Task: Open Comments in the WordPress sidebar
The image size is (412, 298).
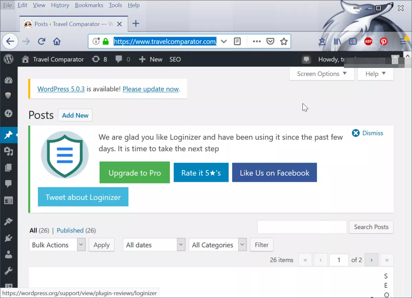Action: [x=9, y=184]
